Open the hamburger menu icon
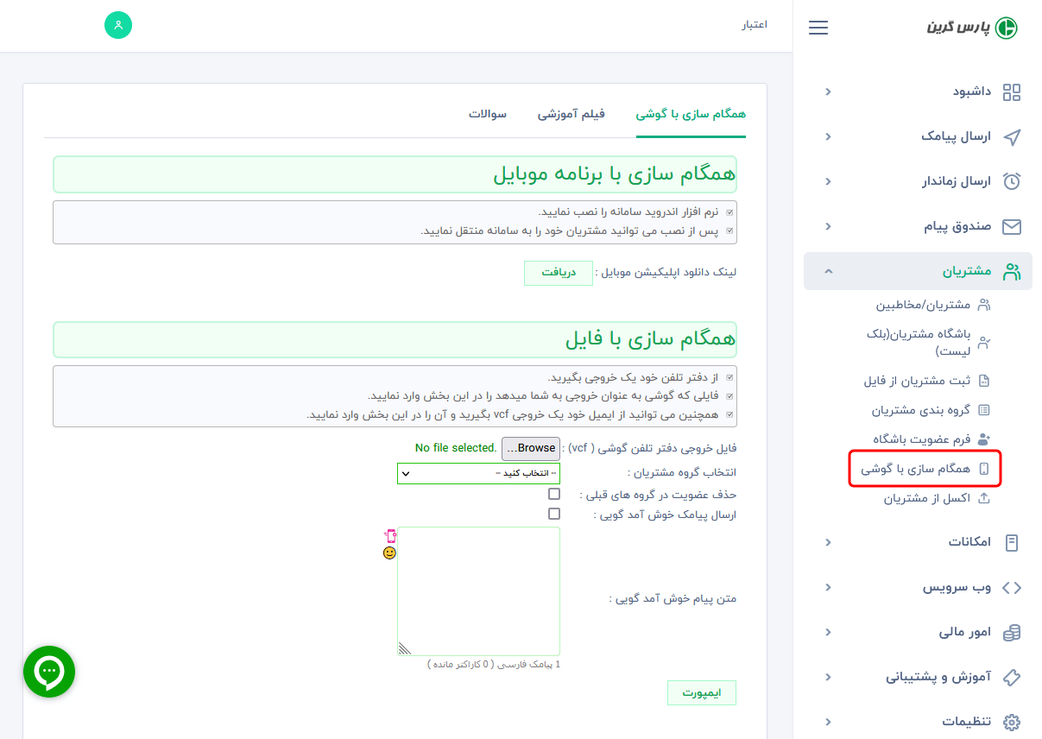Image resolution: width=1042 pixels, height=739 pixels. pyautogui.click(x=818, y=27)
